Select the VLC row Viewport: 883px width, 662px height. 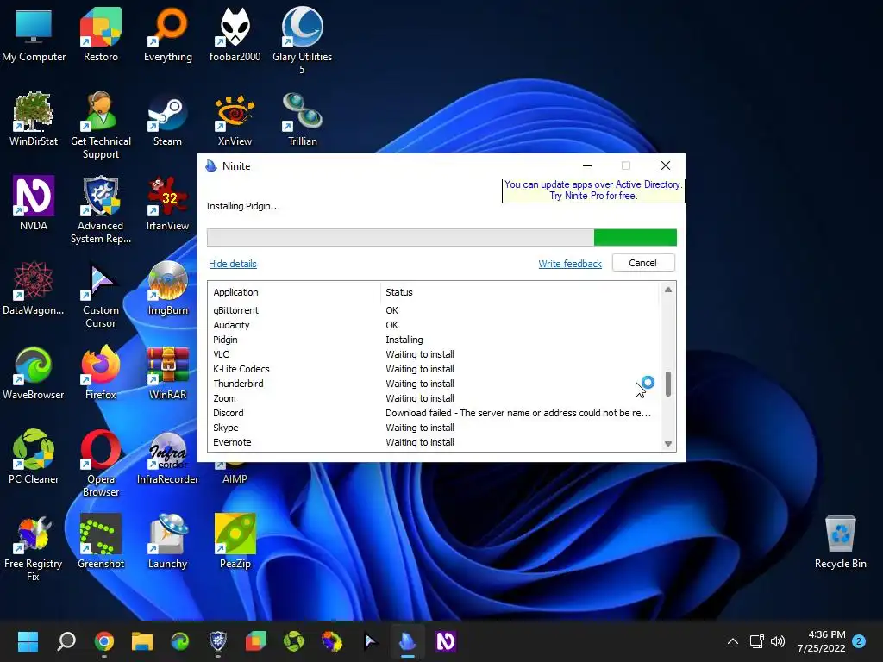[434, 354]
